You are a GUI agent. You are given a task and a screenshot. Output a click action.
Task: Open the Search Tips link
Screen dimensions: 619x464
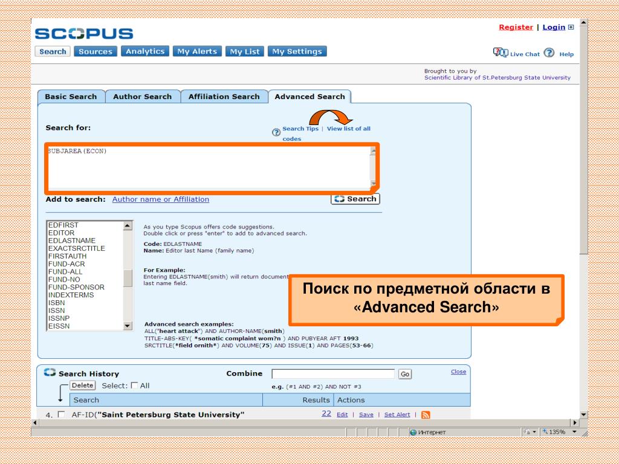click(x=300, y=129)
